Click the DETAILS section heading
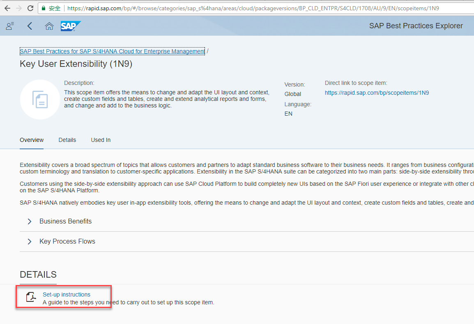 coord(38,274)
